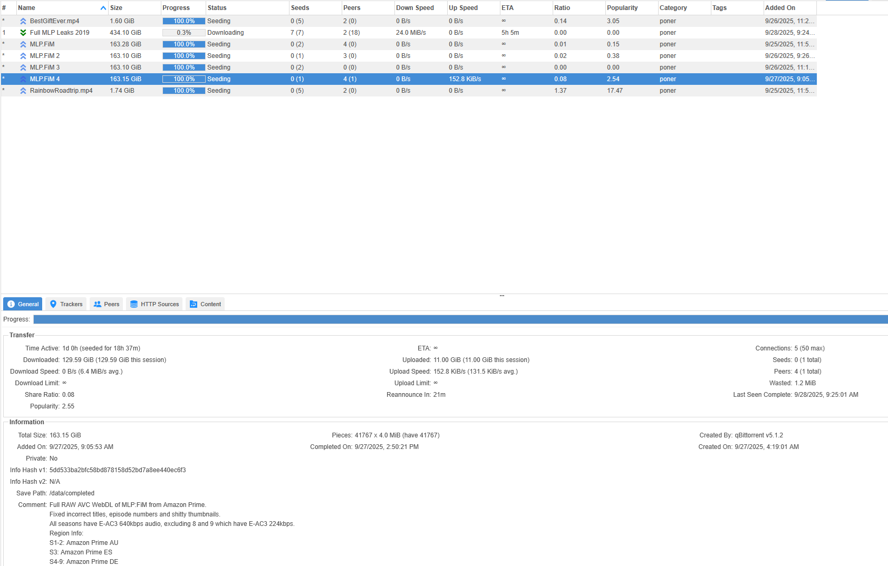The width and height of the screenshot is (888, 566).
Task: Sort torrents by Name column header
Action: point(62,8)
